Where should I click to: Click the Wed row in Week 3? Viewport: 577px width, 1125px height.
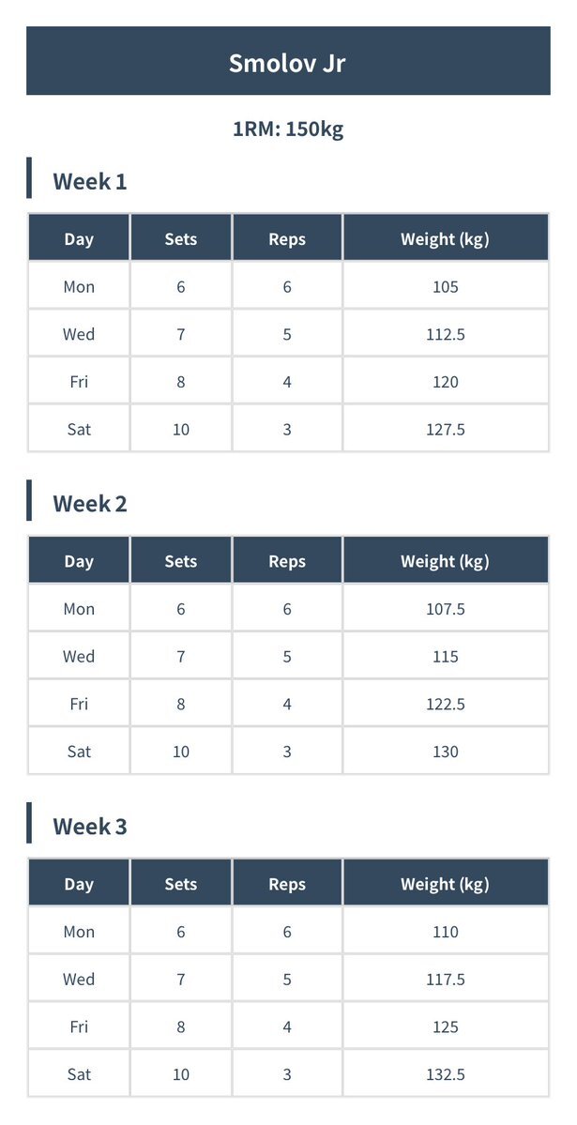tap(289, 978)
